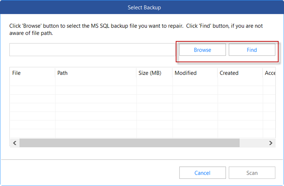284x186 pixels.
Task: Start the scan with Scan button
Action: pos(252,173)
